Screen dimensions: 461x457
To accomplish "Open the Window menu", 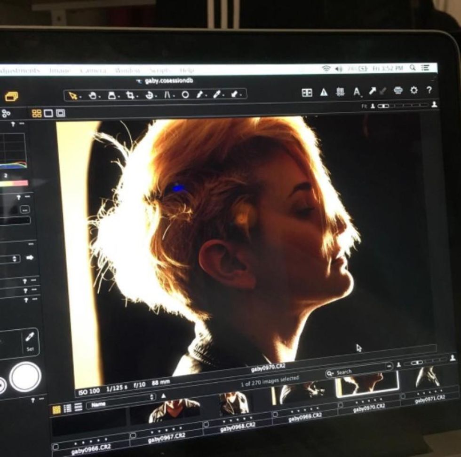I will pos(127,70).
